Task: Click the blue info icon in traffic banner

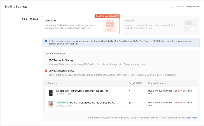Action: pyautogui.click(x=46, y=41)
